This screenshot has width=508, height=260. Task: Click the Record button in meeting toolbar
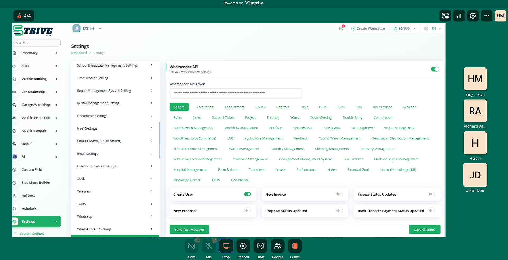pos(243,246)
